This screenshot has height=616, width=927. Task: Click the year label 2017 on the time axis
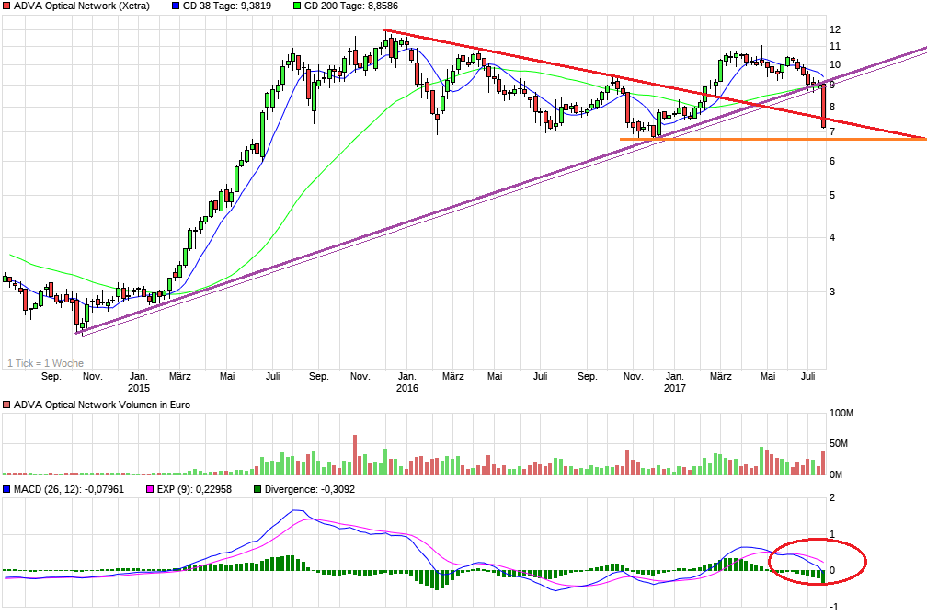coord(675,388)
